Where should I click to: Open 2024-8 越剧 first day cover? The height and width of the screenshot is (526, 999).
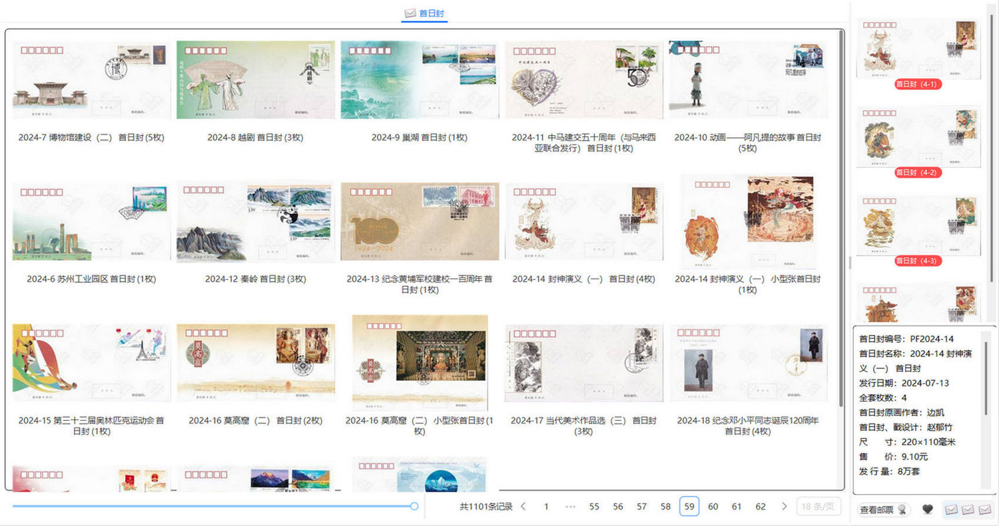[255, 80]
